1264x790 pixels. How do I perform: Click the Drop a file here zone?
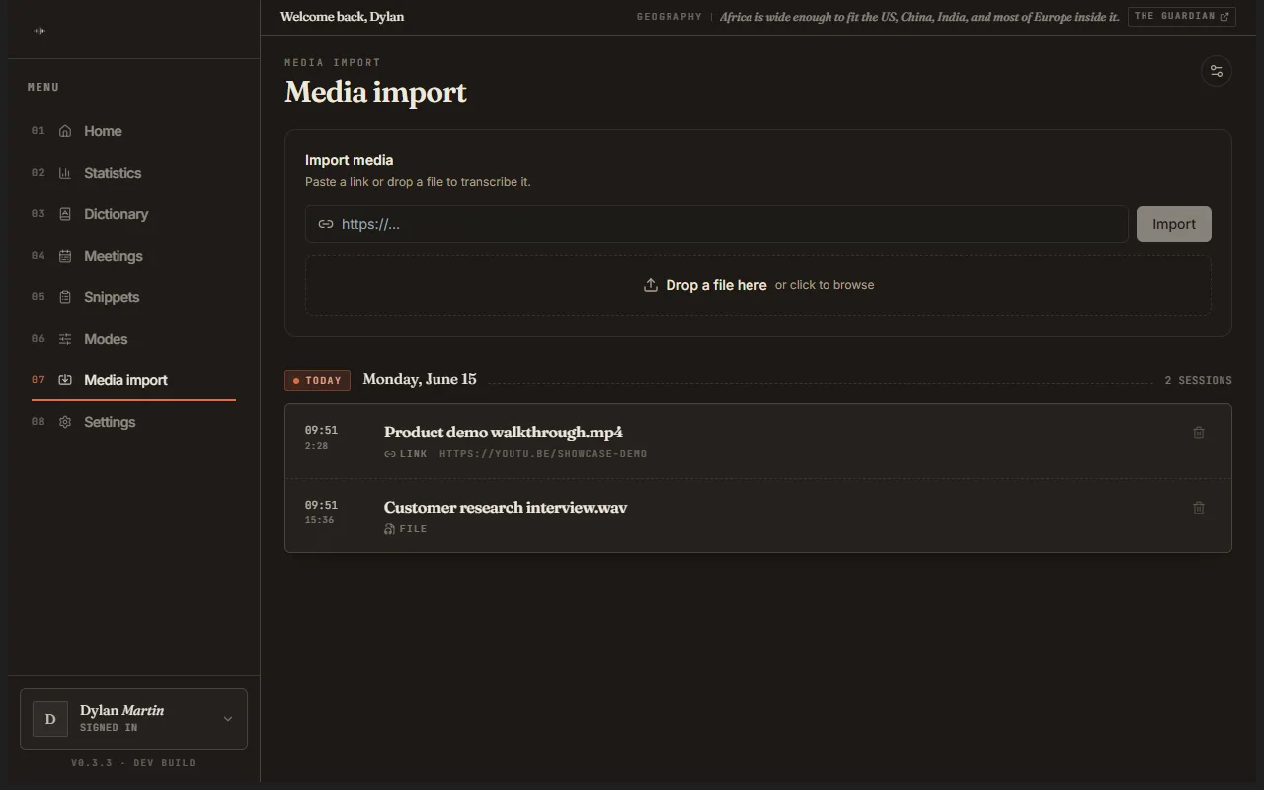pos(758,285)
